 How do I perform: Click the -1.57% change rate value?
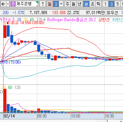18,13
